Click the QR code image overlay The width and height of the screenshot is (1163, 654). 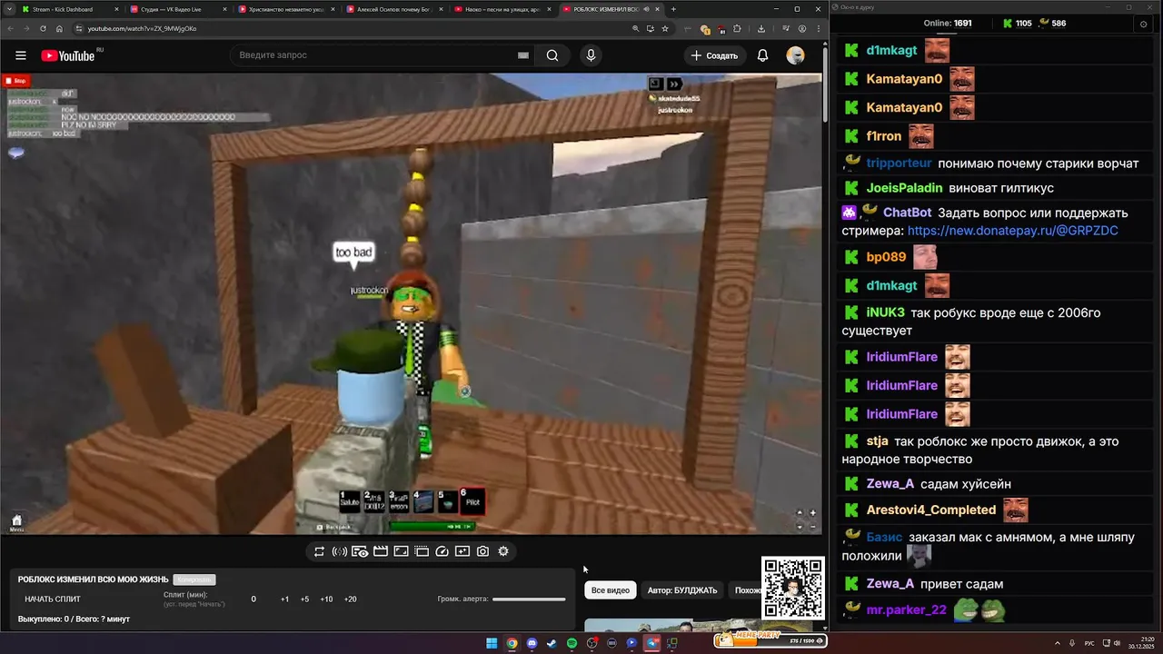(793, 589)
